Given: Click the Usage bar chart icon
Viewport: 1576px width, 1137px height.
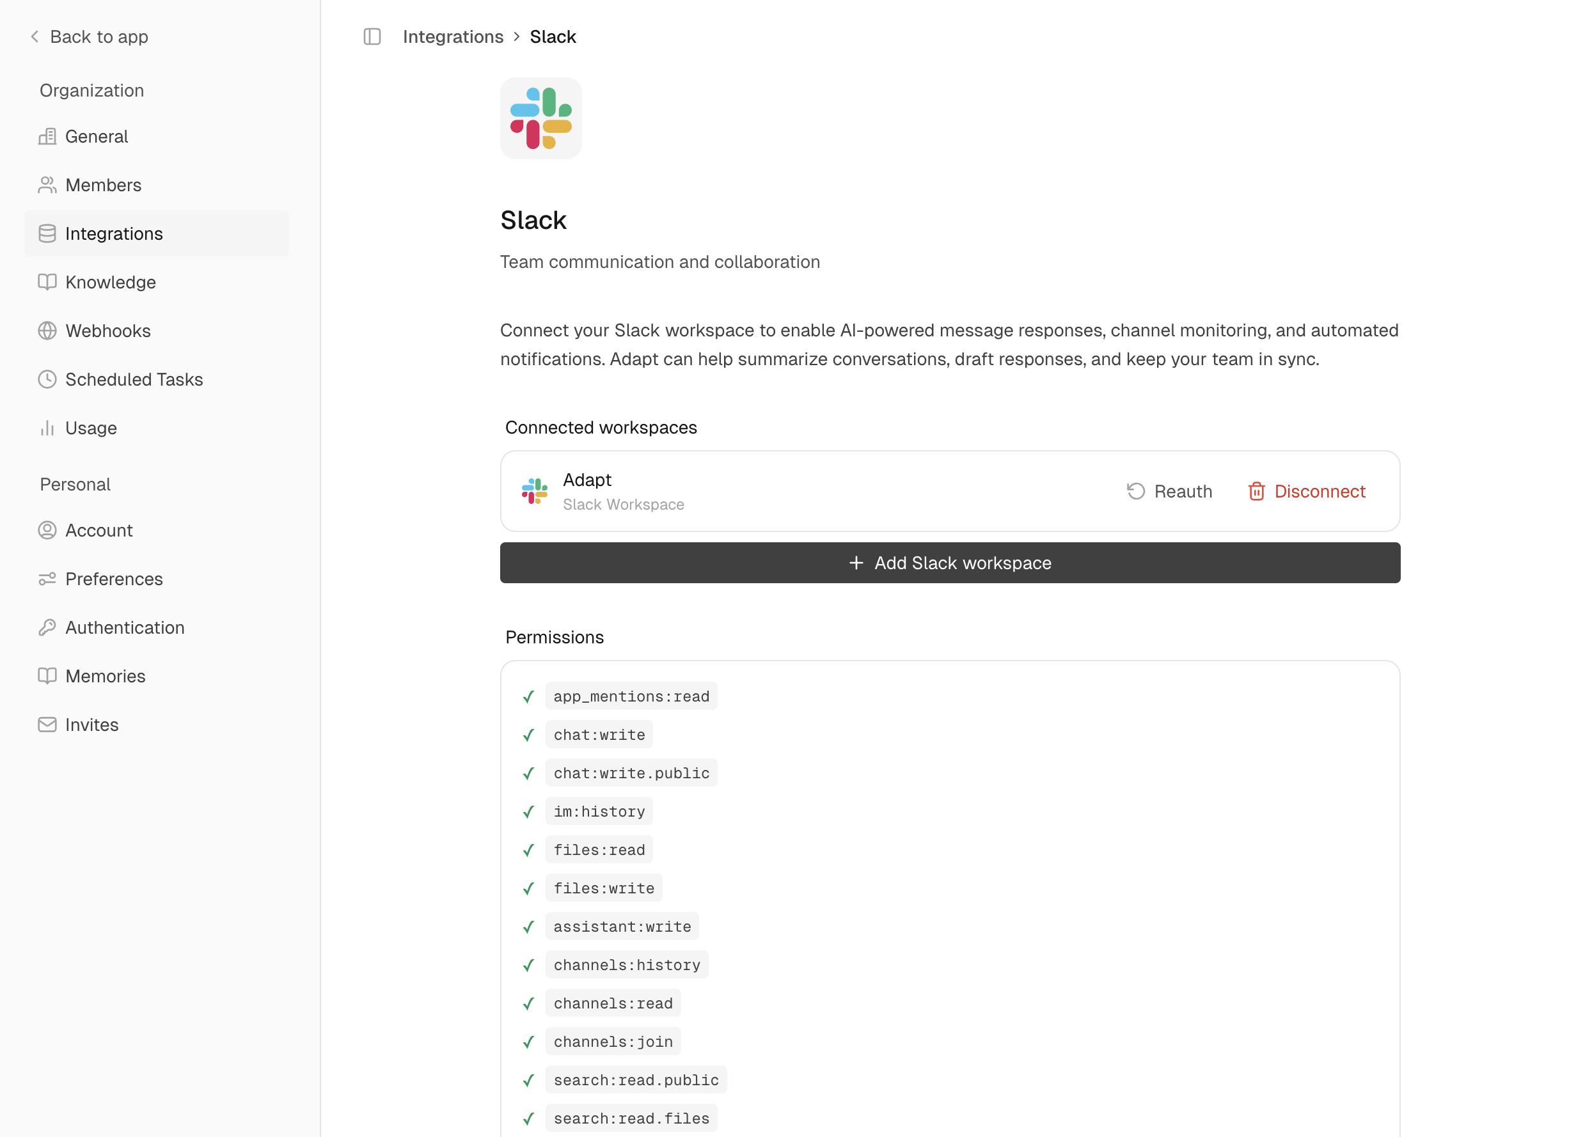Looking at the screenshot, I should [x=47, y=428].
